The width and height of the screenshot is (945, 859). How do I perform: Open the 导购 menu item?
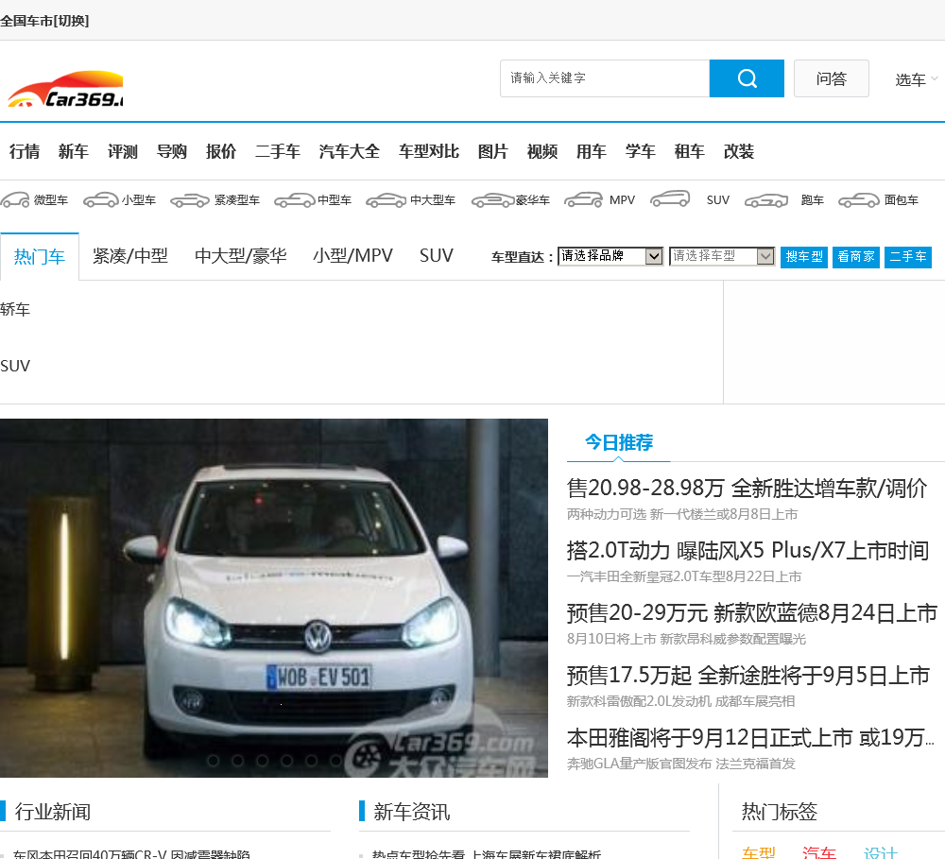[172, 151]
